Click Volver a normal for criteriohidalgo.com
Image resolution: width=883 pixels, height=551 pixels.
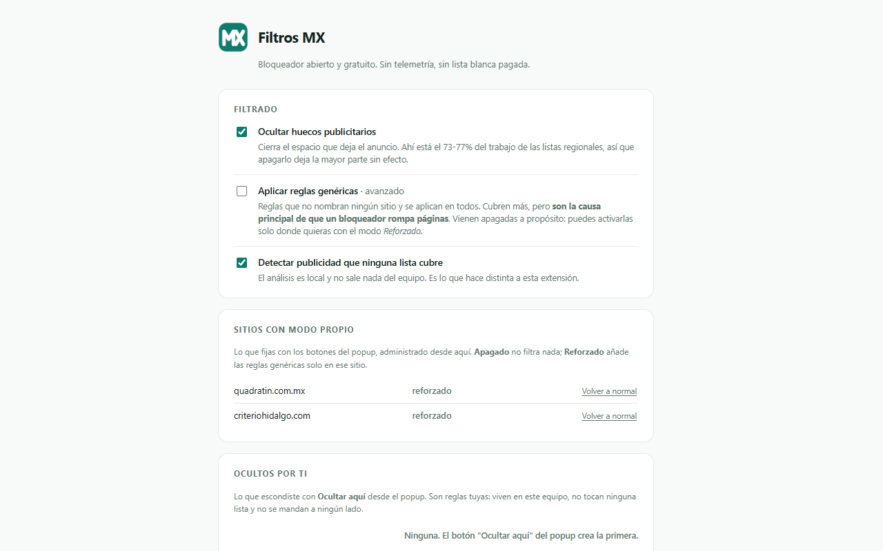point(609,416)
